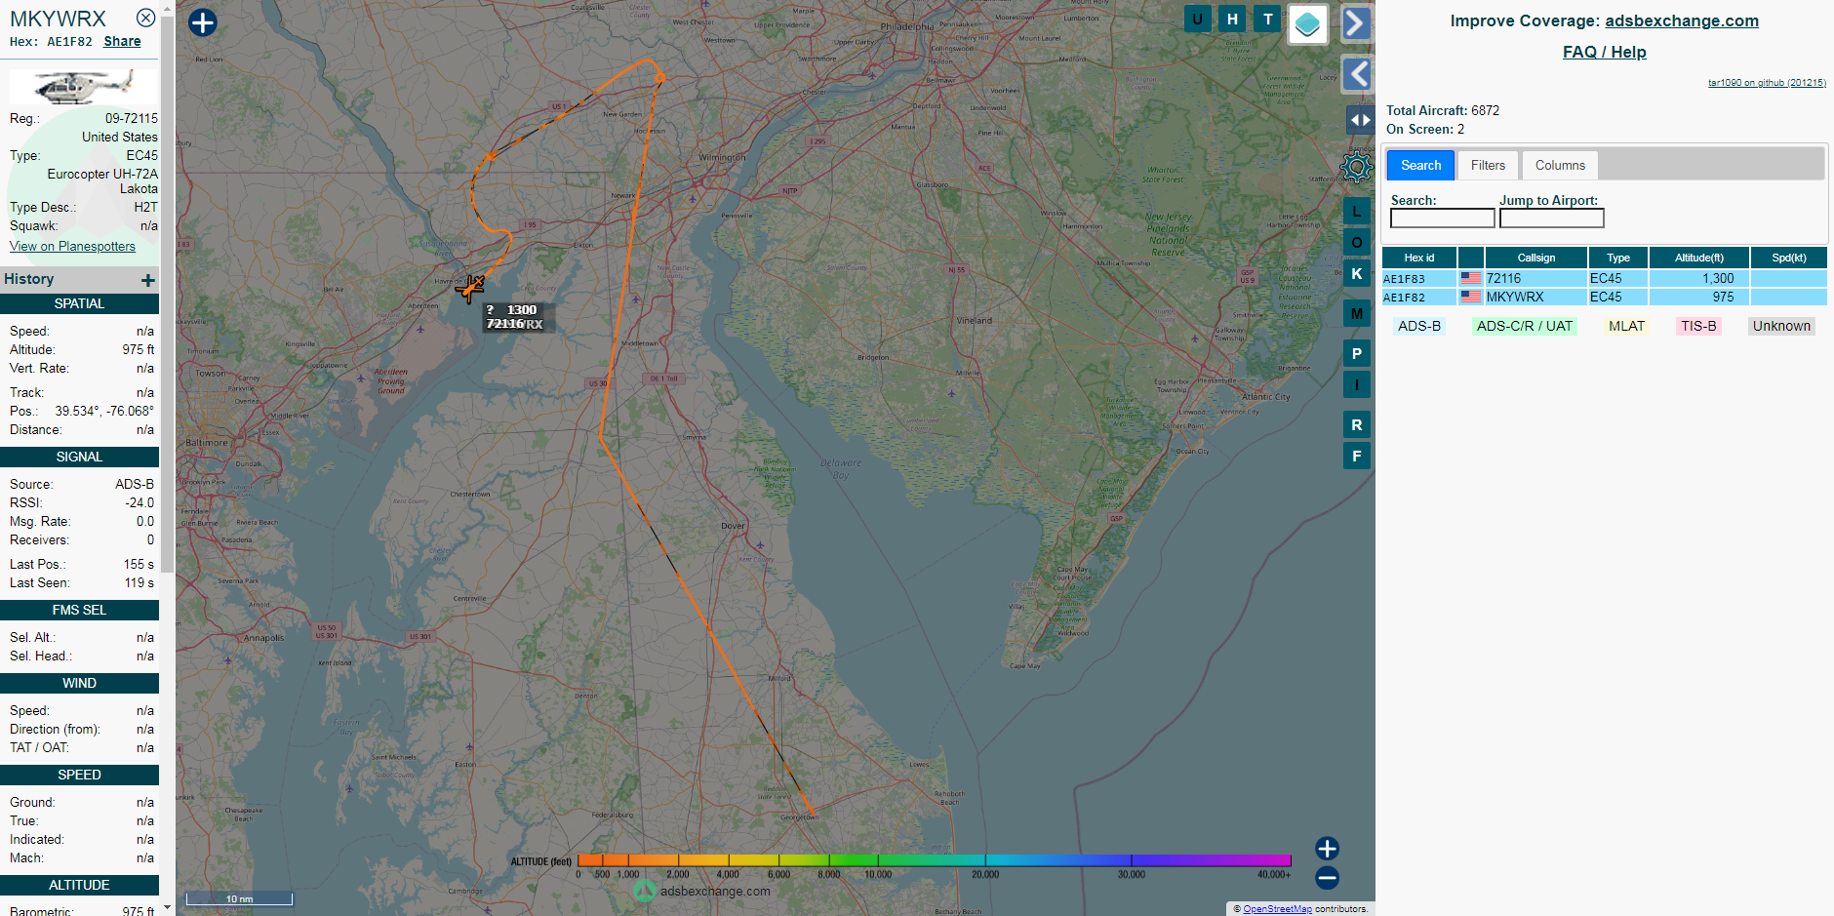Click the ADS-B legend swatch
This screenshot has width=1834, height=916.
point(1418,326)
